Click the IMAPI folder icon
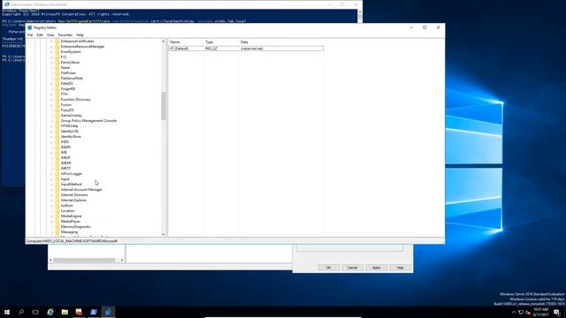Image resolution: width=566 pixels, height=318 pixels. 57,148
